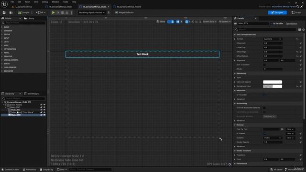Open the debug object selector dropdown

pyautogui.click(x=91, y=13)
